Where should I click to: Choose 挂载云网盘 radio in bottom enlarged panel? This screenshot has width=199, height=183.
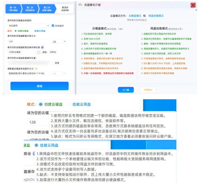(36, 145)
